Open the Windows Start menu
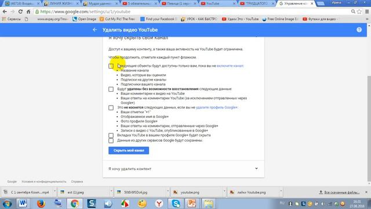Viewport: 371px width, 209px height. point(7,204)
